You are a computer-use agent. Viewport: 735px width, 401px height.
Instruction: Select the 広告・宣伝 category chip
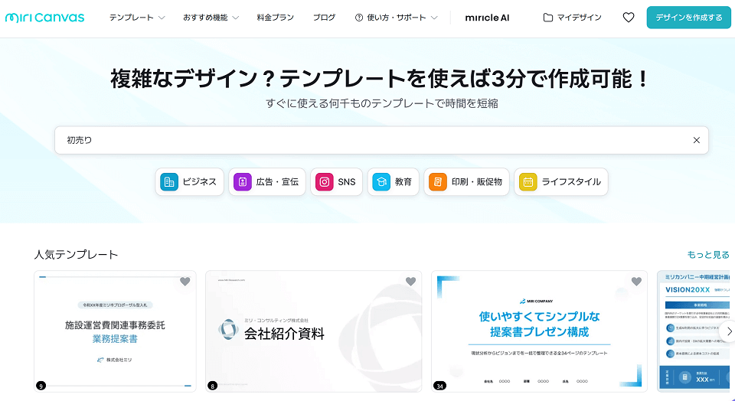coord(267,182)
